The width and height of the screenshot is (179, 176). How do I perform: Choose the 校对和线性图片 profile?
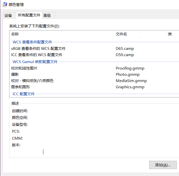tap(24, 68)
